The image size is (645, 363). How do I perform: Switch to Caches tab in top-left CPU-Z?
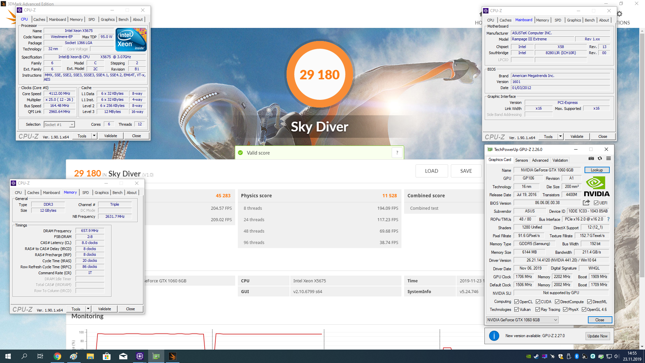[x=39, y=19]
